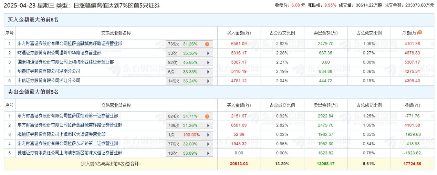Click blue arrow beside 92次 45.65%
Viewport: 437px width, 175px height.
[x=208, y=63]
